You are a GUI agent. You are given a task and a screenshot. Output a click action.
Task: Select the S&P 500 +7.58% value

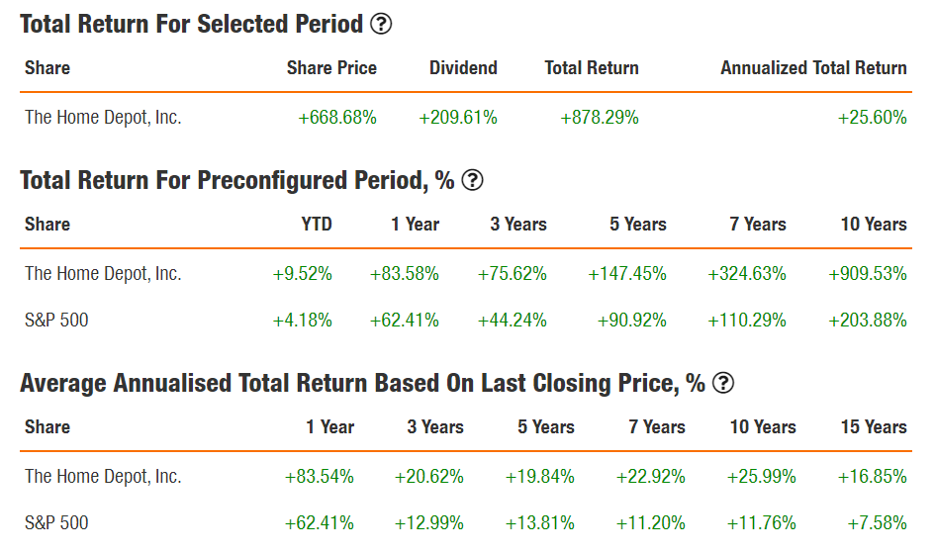[x=877, y=523]
